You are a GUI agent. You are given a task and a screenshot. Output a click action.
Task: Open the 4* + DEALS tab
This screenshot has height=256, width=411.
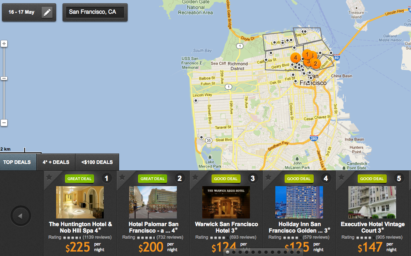coord(56,162)
